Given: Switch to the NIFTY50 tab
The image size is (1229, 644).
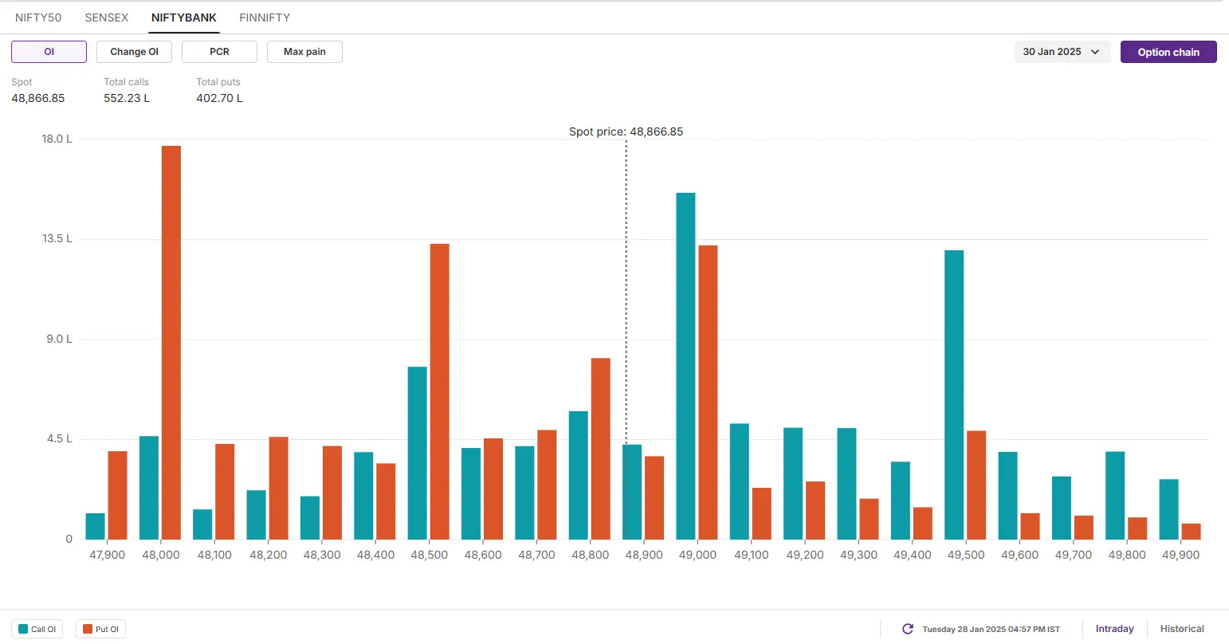Looking at the screenshot, I should [x=38, y=18].
